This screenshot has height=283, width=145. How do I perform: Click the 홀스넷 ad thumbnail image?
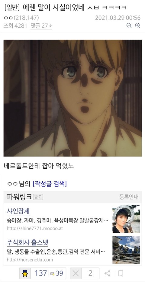coord(126,250)
